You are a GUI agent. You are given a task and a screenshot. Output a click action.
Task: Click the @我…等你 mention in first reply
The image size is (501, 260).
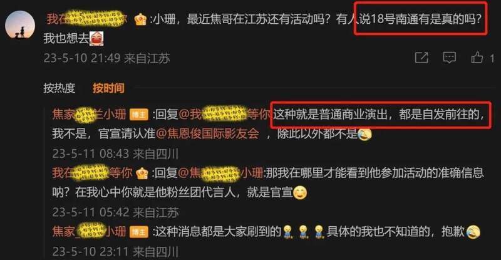(224, 114)
